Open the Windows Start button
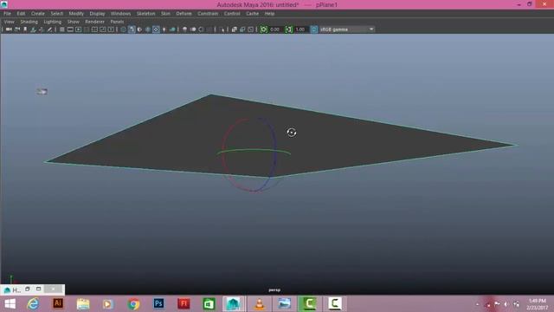554x312 pixels. [x=10, y=303]
